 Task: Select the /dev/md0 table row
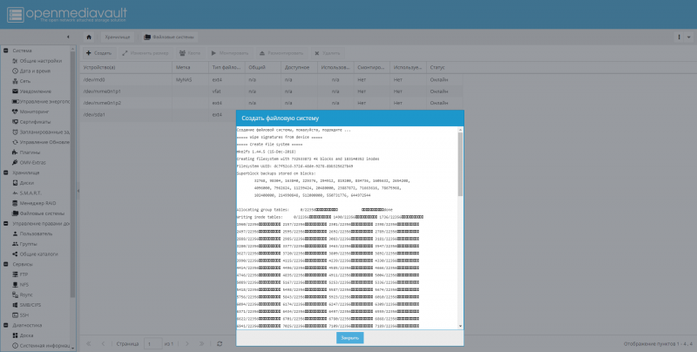point(271,79)
